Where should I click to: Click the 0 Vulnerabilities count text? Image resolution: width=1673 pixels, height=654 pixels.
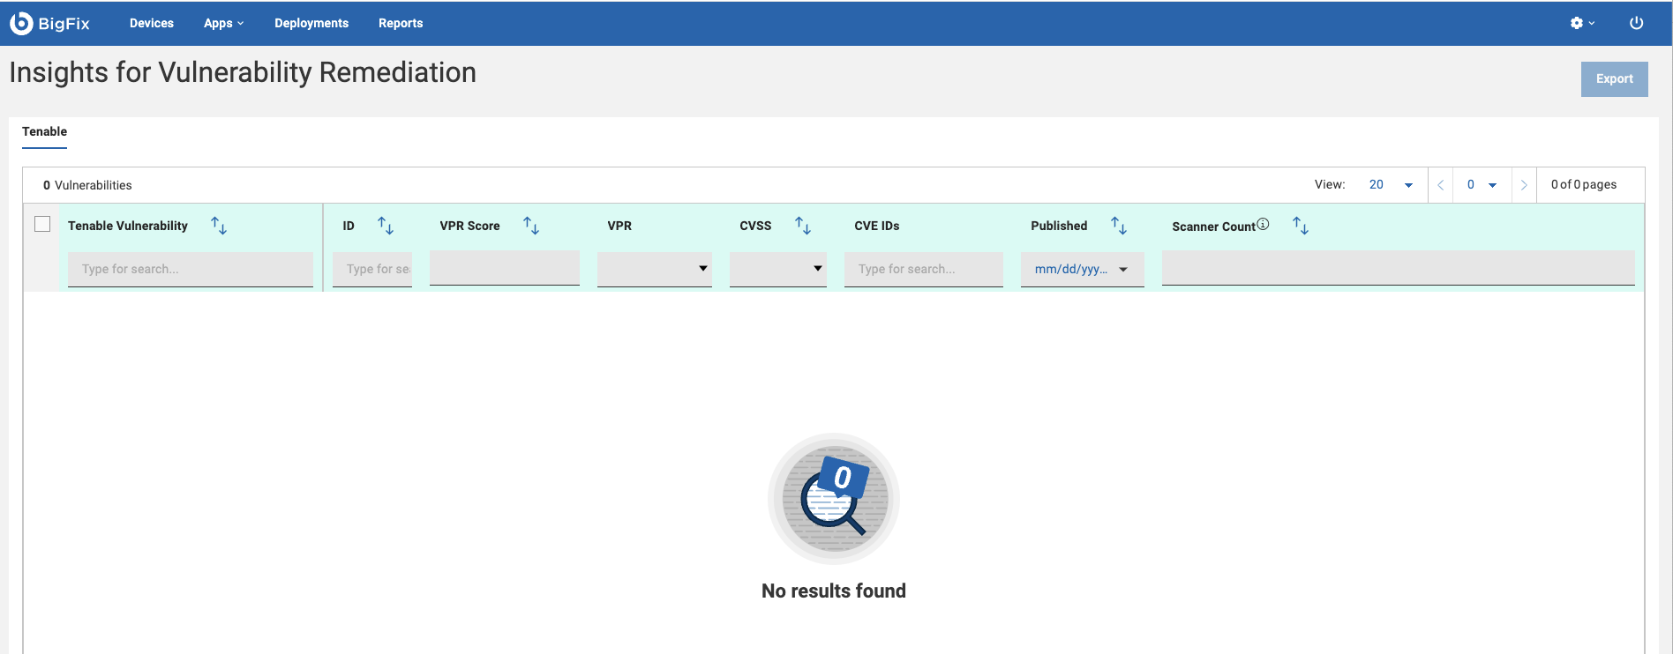(87, 185)
